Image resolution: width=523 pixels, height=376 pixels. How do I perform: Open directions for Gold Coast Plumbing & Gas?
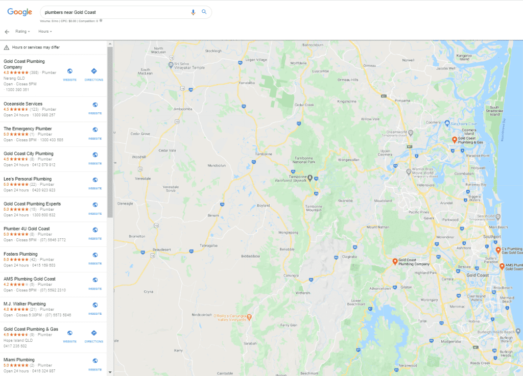click(94, 335)
